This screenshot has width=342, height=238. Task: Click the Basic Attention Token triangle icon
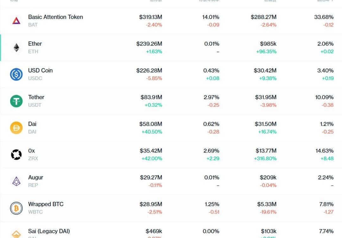(16, 21)
